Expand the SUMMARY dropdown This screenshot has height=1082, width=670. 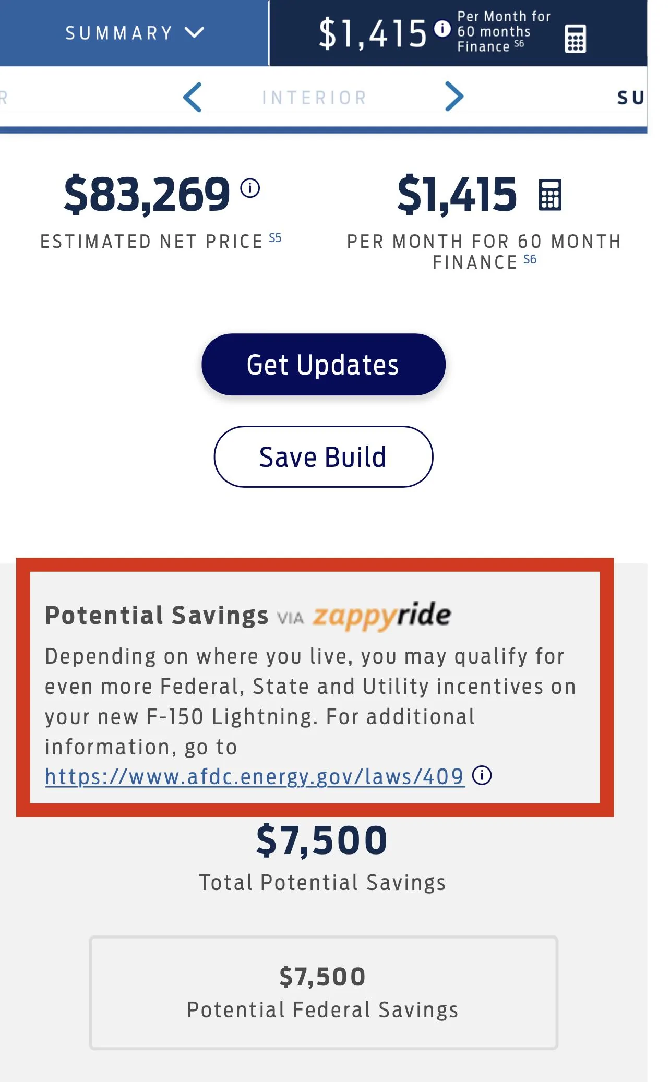coord(119,33)
